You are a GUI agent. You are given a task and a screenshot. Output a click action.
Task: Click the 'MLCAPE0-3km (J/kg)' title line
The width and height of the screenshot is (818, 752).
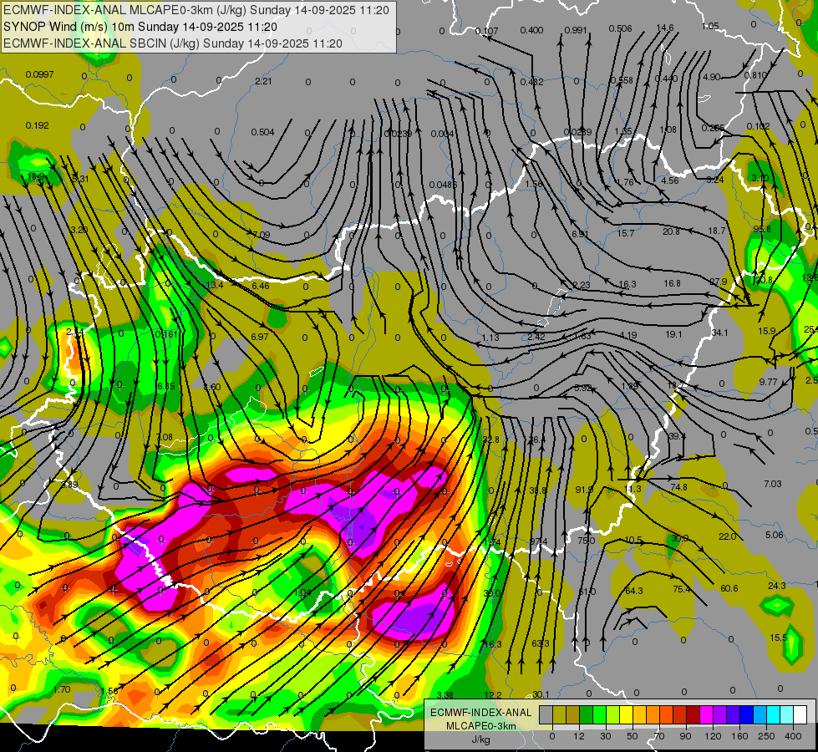pyautogui.click(x=196, y=10)
